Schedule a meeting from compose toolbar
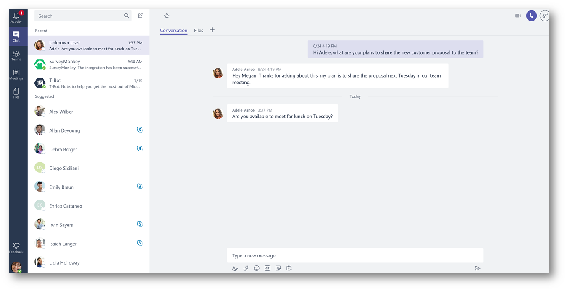Viewport: 567px width, 291px height. (x=289, y=268)
